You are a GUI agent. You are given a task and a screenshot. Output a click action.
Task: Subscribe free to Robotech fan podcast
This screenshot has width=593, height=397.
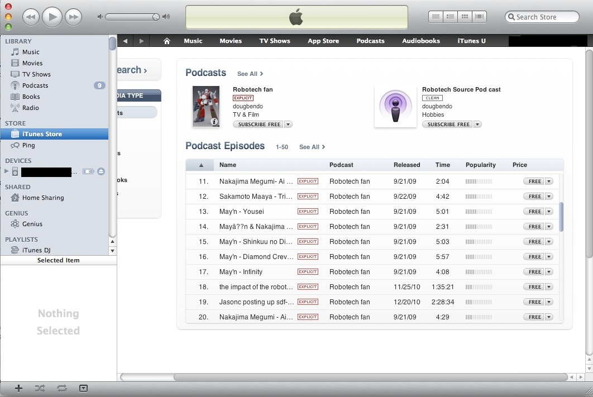259,125
